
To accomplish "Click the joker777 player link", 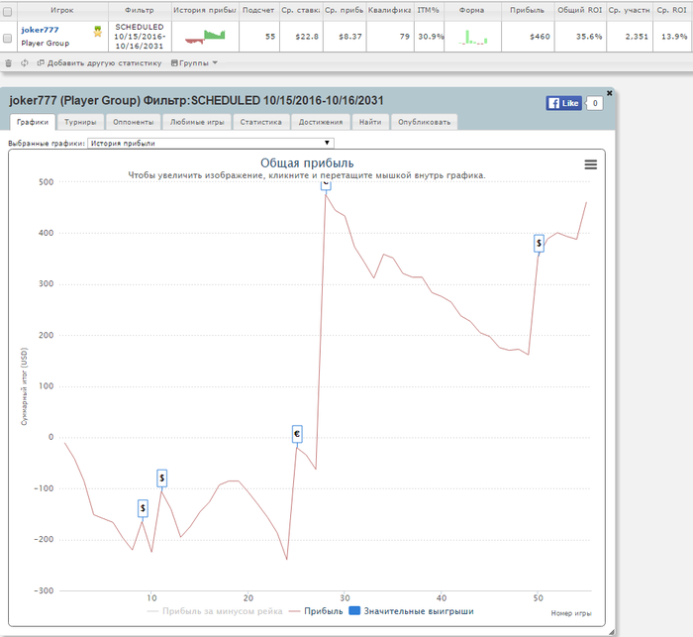I will point(40,30).
